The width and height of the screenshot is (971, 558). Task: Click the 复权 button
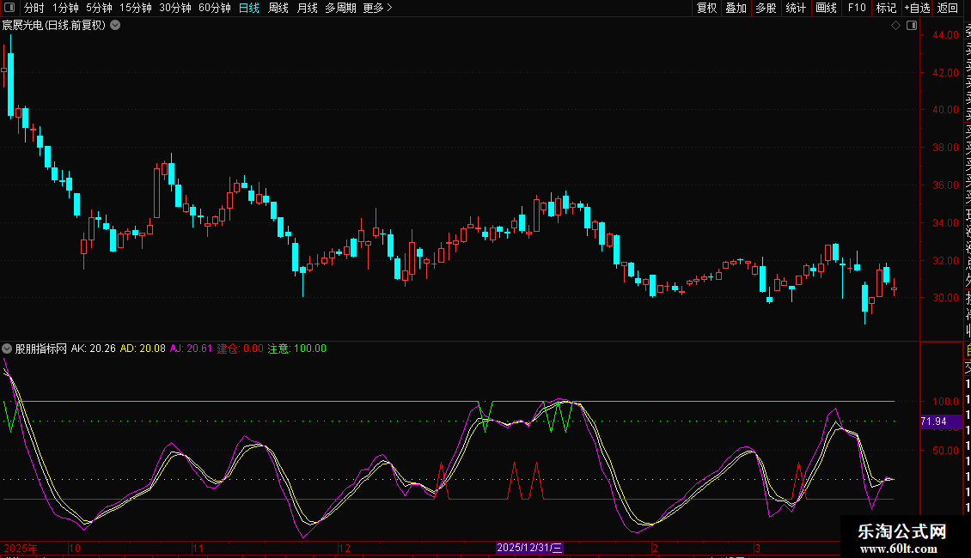tap(706, 8)
